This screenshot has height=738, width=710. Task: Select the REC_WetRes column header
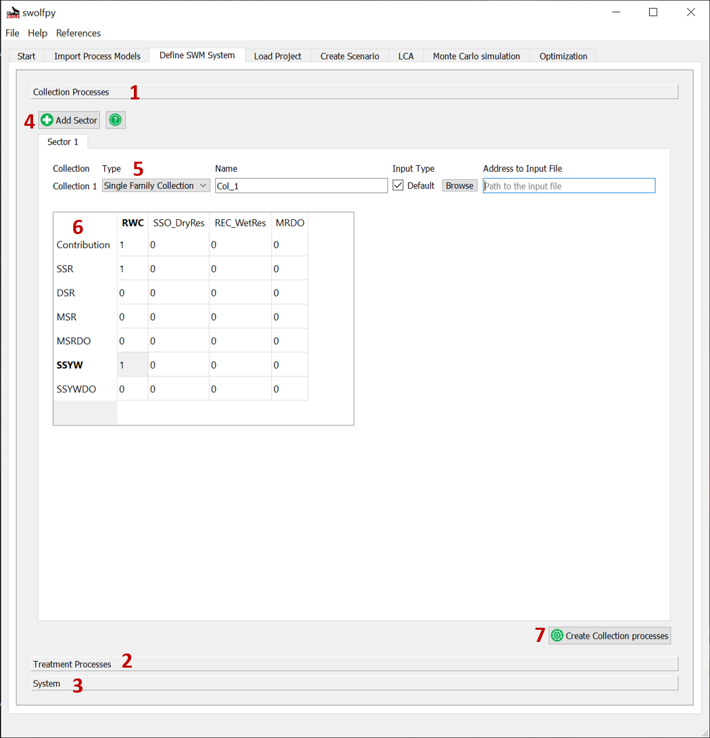pyautogui.click(x=241, y=223)
